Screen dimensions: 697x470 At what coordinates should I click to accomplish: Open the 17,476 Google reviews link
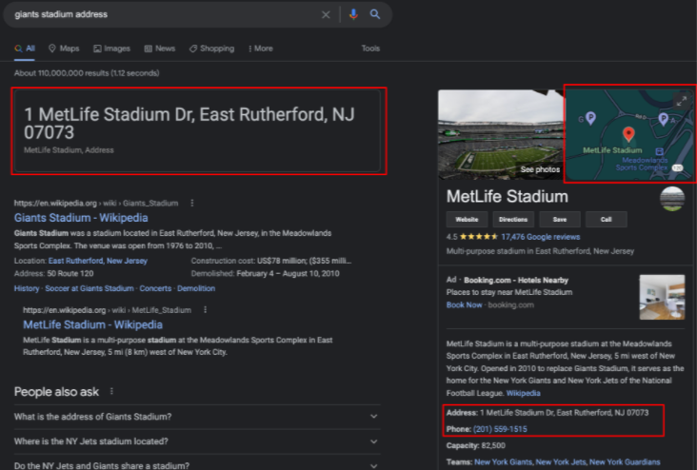point(540,237)
